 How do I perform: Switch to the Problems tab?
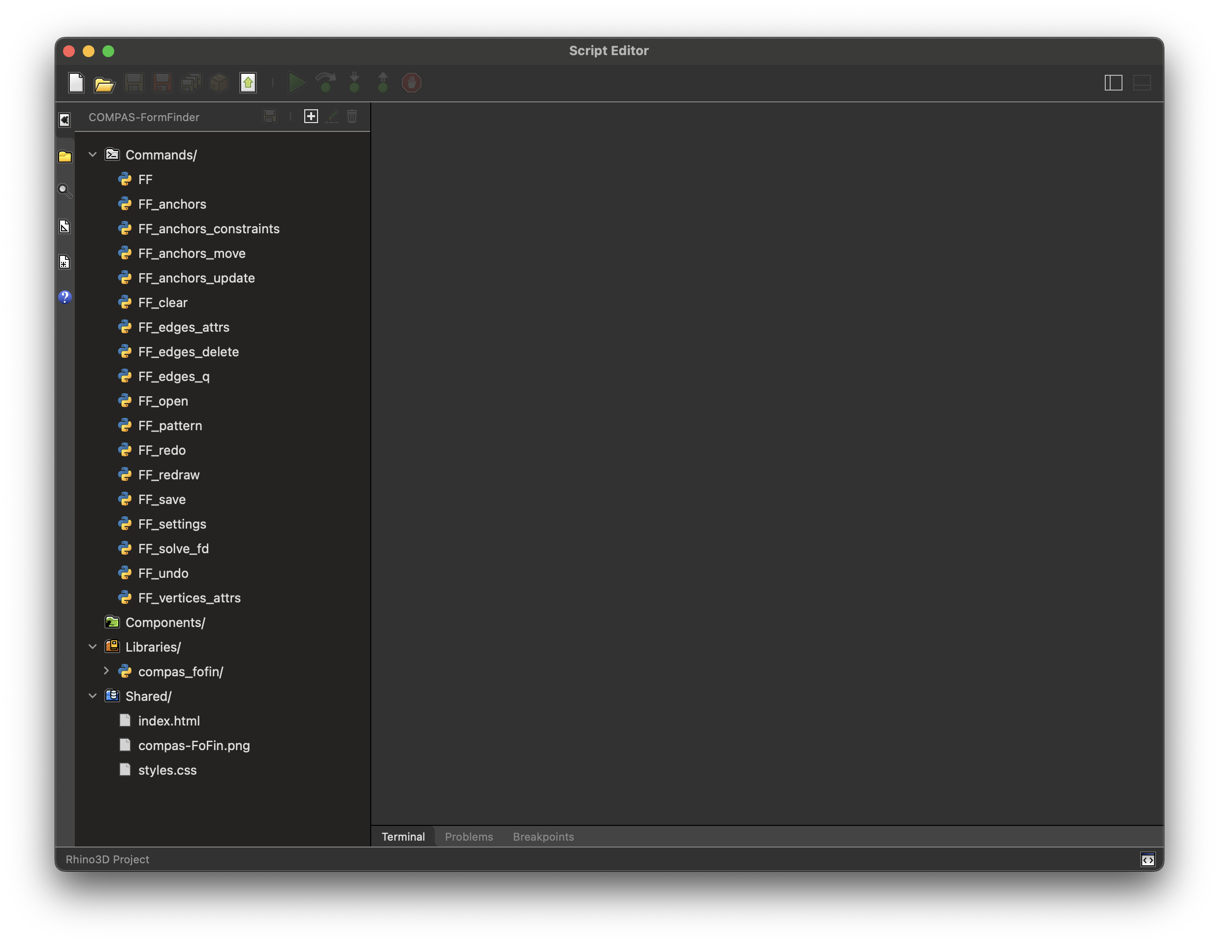coord(469,836)
